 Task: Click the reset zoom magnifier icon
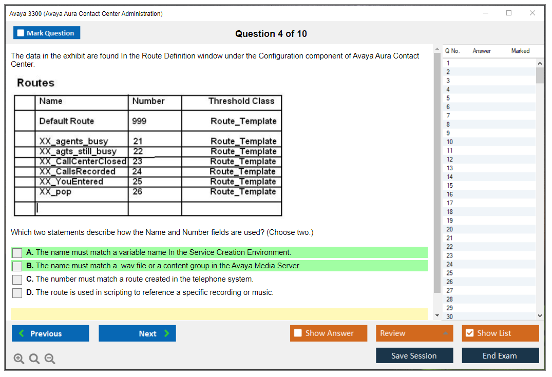pyautogui.click(x=34, y=359)
